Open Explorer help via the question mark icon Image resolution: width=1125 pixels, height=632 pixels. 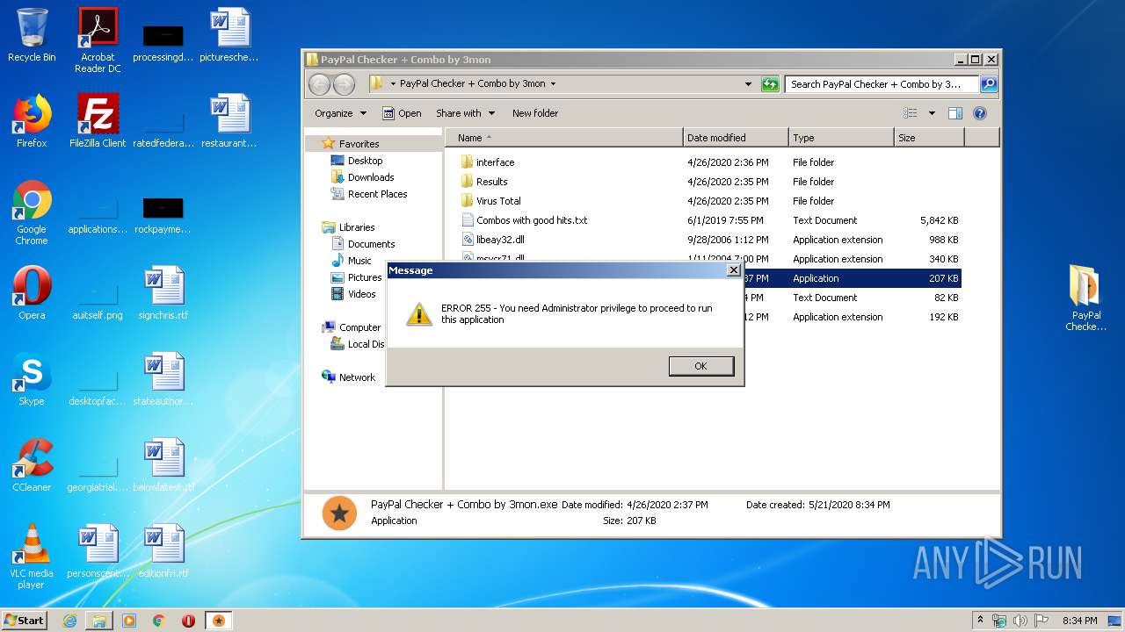click(980, 113)
